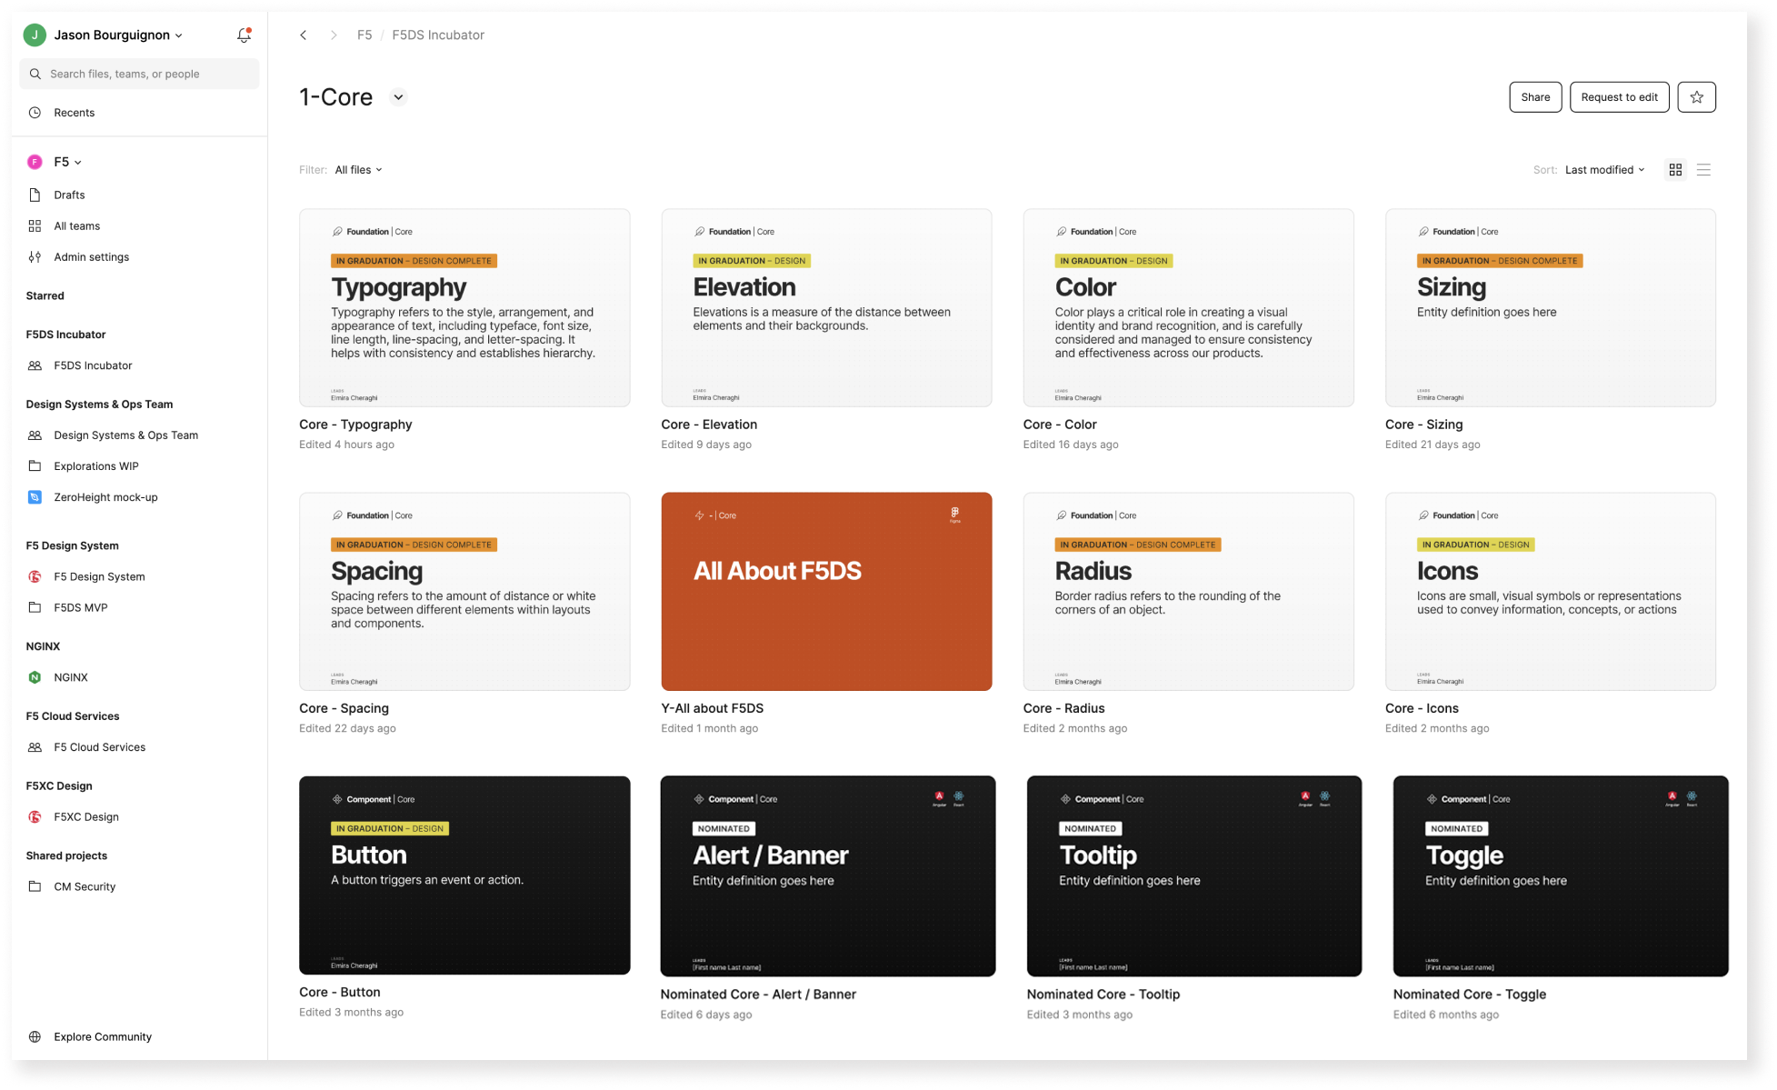Screen dimensions: 1777x1090
Task: Click the All teams grid icon
Action: click(x=35, y=225)
